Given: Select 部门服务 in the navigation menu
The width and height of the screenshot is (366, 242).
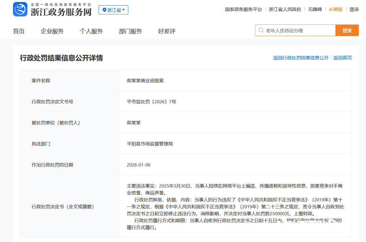Looking at the screenshot, I should pos(130,31).
